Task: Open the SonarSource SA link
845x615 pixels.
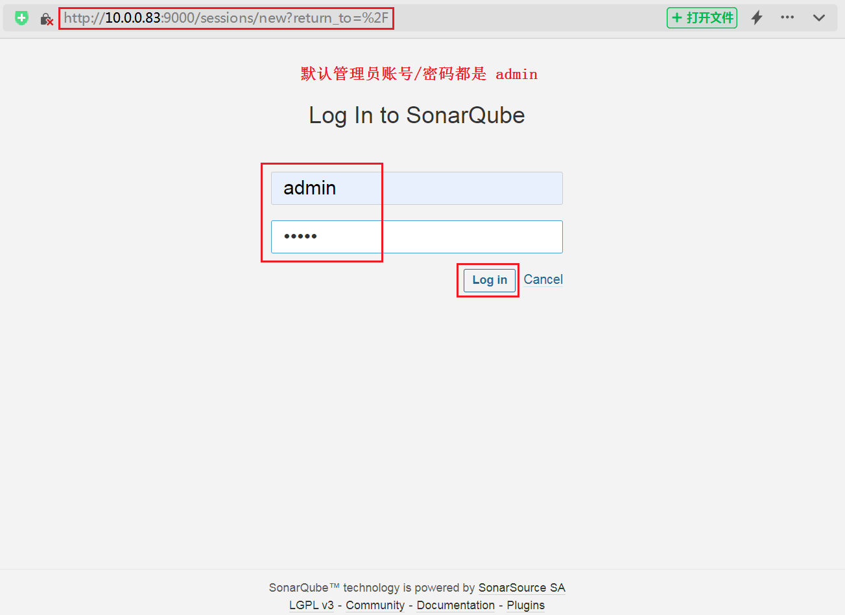Action: (x=522, y=588)
